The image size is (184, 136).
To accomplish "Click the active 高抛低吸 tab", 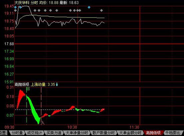I will 153,133.
